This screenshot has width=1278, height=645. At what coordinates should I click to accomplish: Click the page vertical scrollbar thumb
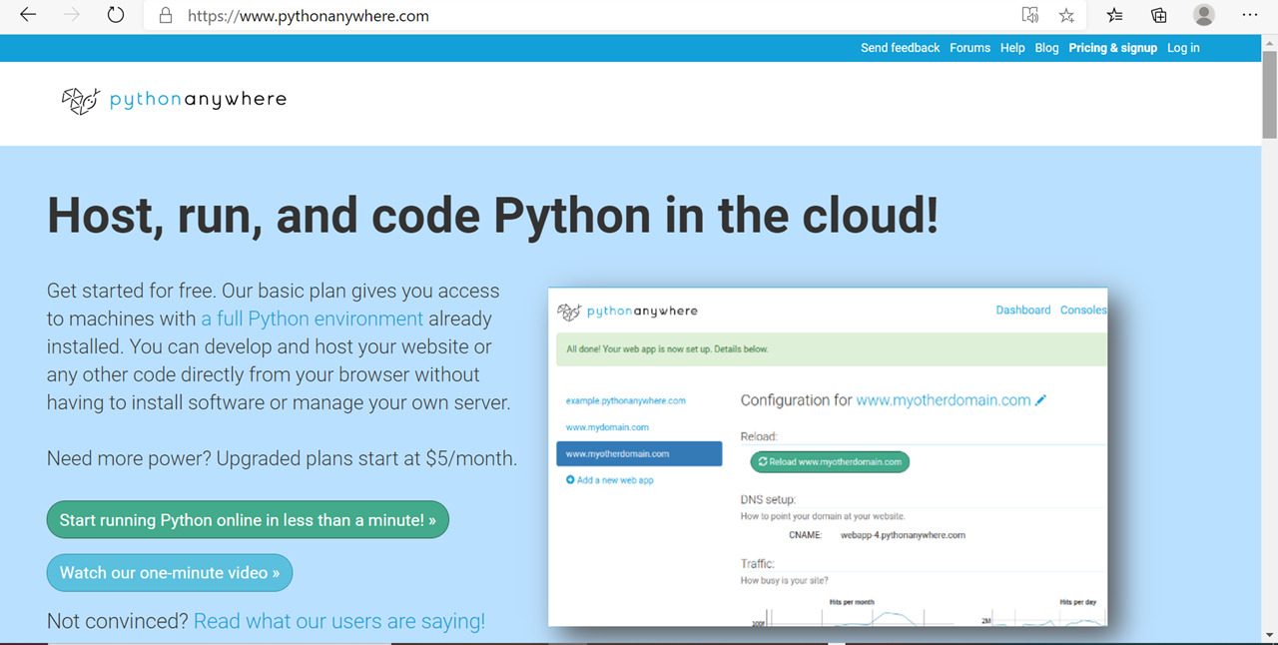tap(1269, 95)
